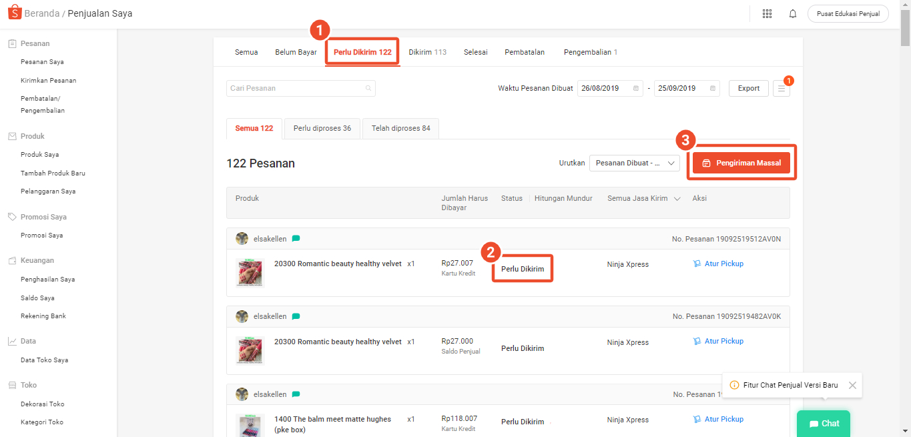
Task: Close the Fitur Chat Penjual notification
Action: pyautogui.click(x=852, y=385)
